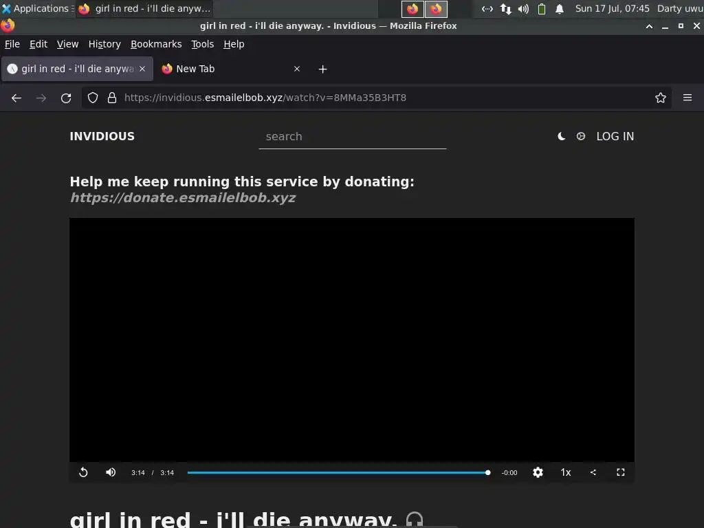The height and width of the screenshot is (528, 704).
Task: Roll up window with the up-arrow button
Action: (649, 26)
